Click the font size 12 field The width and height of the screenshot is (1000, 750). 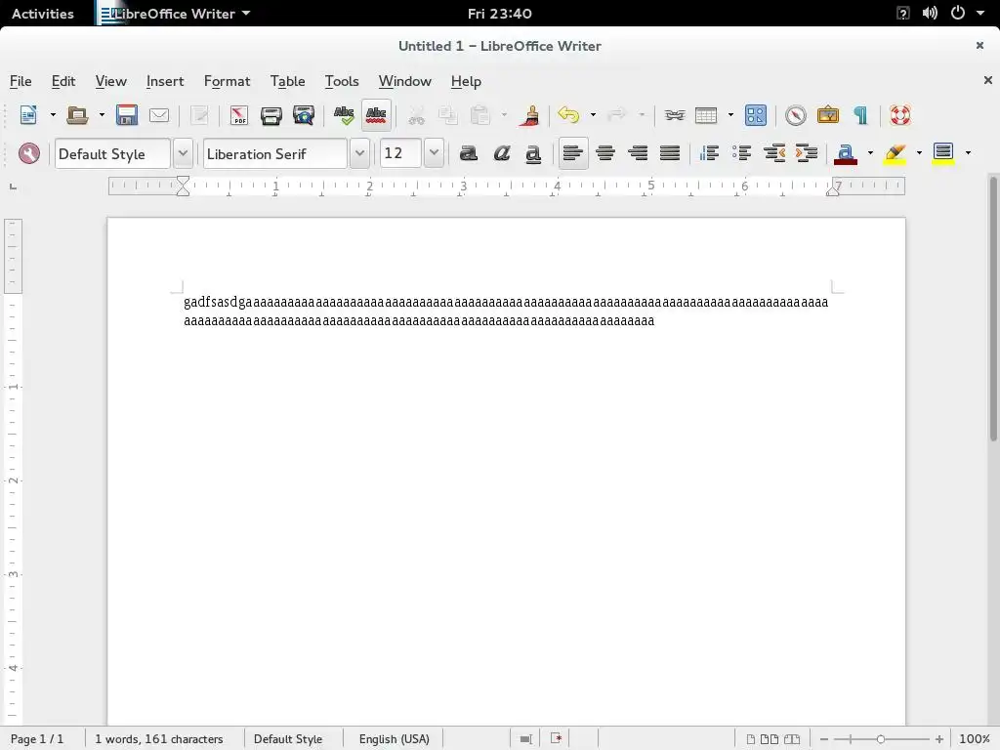pos(400,153)
